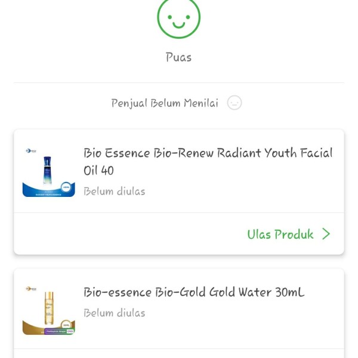
Task: Tap the 40ML size badge on the blue image
Action: [66, 187]
